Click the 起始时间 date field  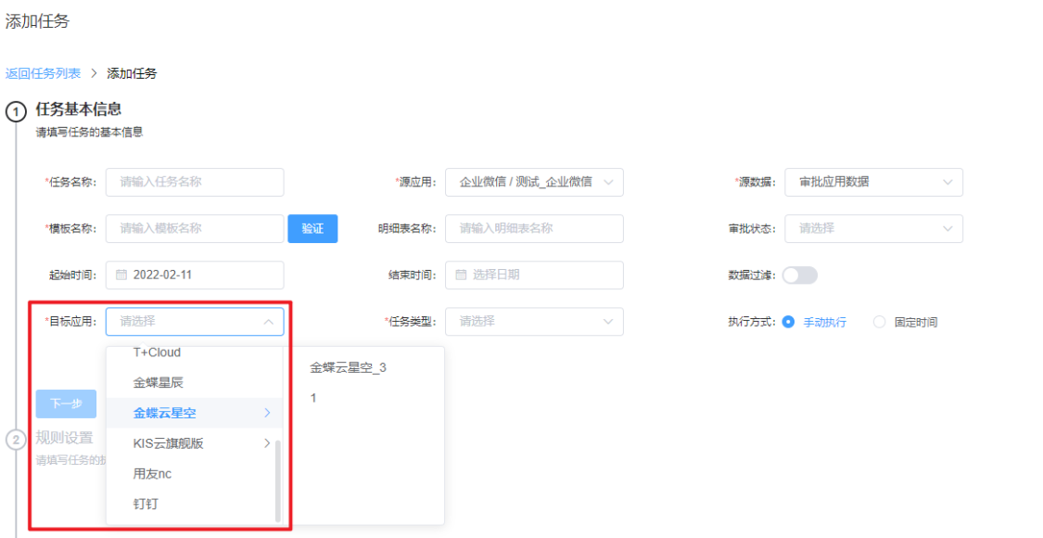pyautogui.click(x=195, y=275)
